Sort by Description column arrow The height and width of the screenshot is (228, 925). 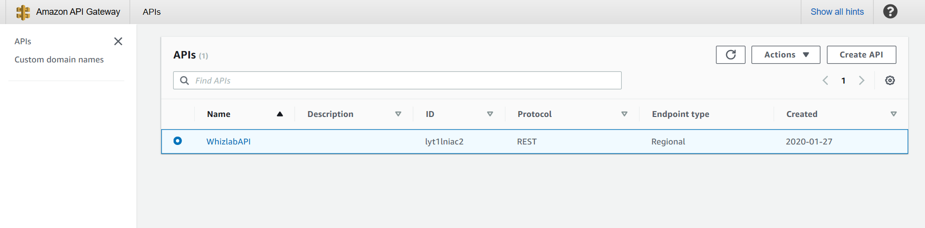click(398, 114)
